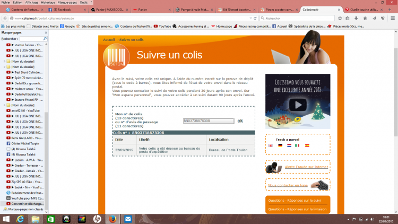
Task: Open the Historique menu
Action: [48, 3]
